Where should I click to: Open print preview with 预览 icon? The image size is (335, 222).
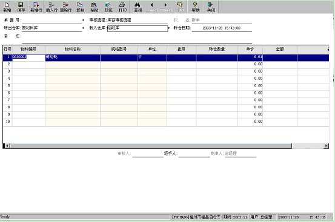(x=108, y=7)
